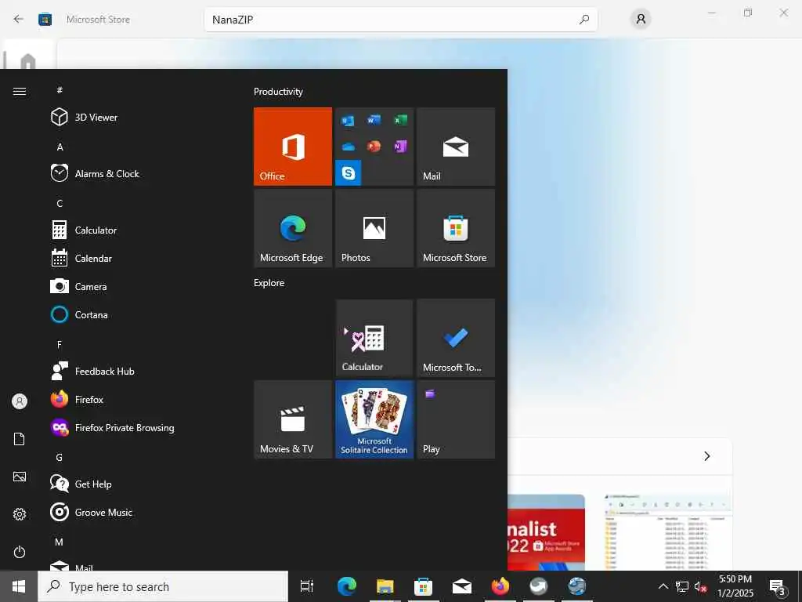Click the Explore group title
This screenshot has height=602, width=802.
[269, 282]
